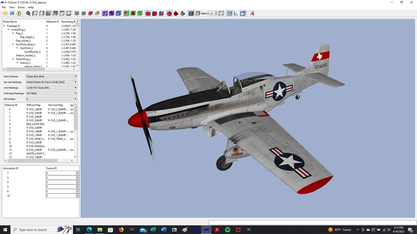Click the open file folder icon
The width and height of the screenshot is (417, 234).
(5, 13)
